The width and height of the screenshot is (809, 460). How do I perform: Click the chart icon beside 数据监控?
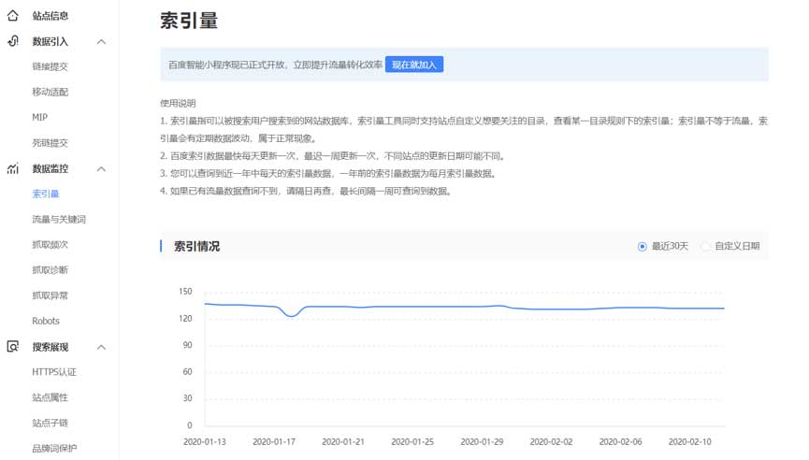[12, 169]
